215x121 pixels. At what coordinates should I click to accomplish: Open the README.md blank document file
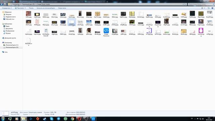(29, 40)
